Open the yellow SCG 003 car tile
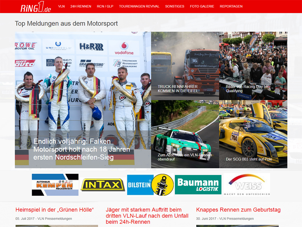The image size is (302, 227). [253, 134]
